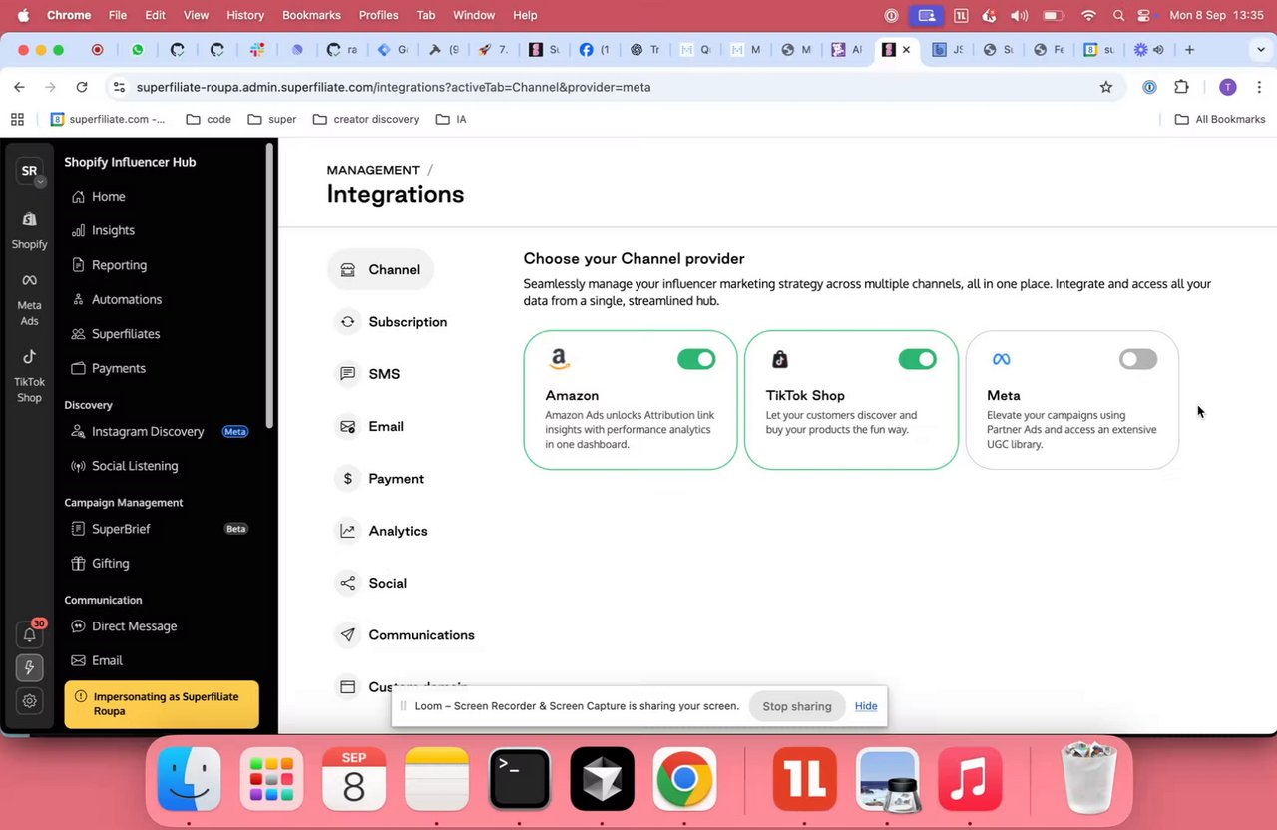Open the tab search chevron dropdown
1277x830 pixels.
point(1260,50)
